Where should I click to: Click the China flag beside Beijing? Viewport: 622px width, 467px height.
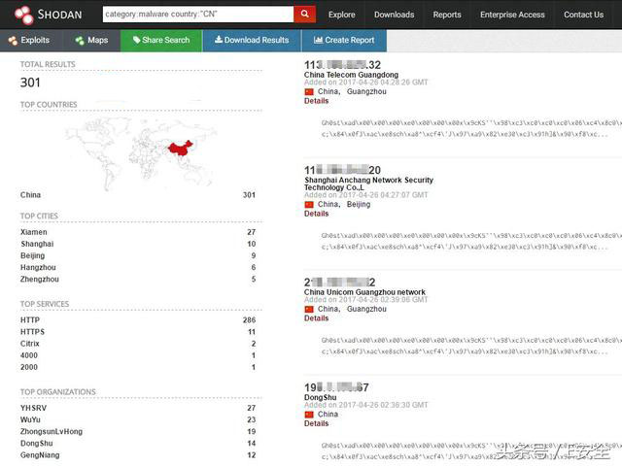pyautogui.click(x=309, y=205)
